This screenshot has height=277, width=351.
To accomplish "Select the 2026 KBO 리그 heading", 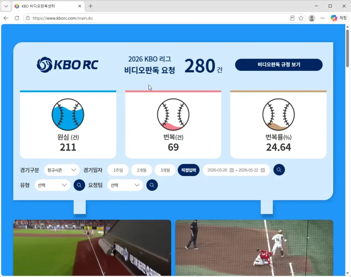I will pyautogui.click(x=149, y=59).
